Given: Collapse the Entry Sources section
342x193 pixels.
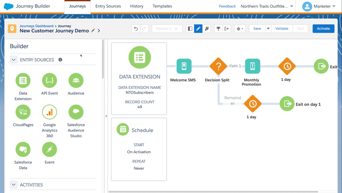Looking at the screenshot, I should pos(14,60).
